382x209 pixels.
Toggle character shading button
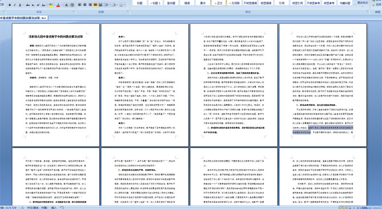pyautogui.click(x=66, y=5)
